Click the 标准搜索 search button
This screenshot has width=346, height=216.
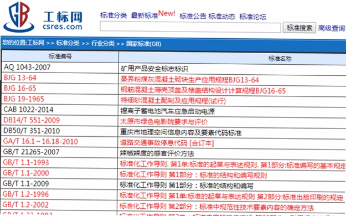point(299,28)
